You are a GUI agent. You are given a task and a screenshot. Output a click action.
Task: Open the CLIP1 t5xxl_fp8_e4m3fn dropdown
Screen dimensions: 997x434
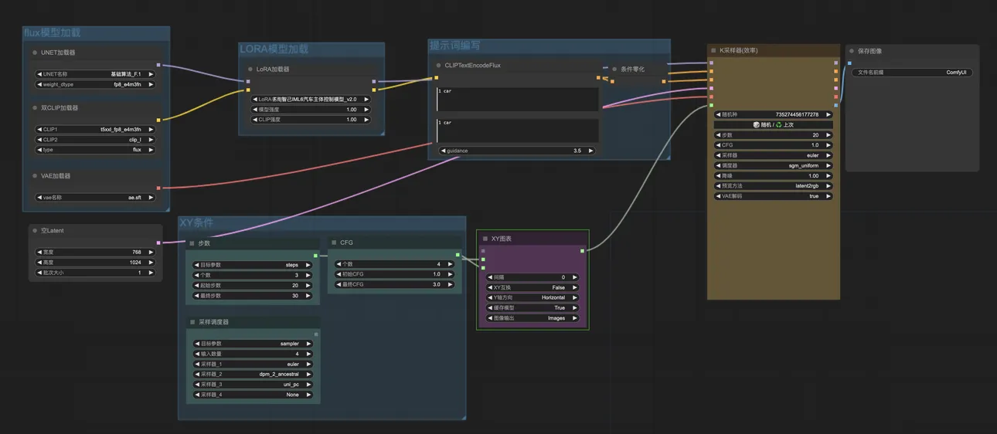[96, 130]
